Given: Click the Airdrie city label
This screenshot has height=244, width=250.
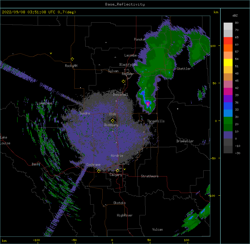Looking at the screenshot, I should (117, 156).
